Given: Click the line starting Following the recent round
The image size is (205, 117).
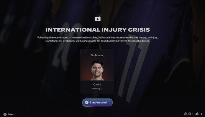Looking at the screenshot, I should [98, 38].
